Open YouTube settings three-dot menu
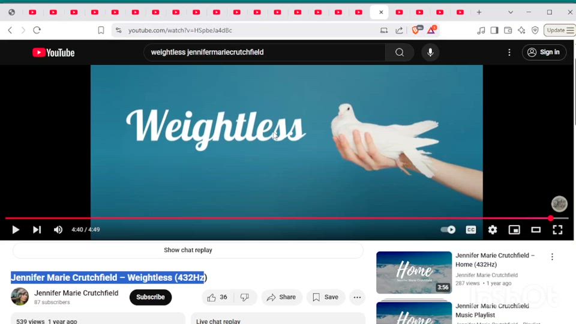Image resolution: width=576 pixels, height=324 pixels. [x=509, y=52]
